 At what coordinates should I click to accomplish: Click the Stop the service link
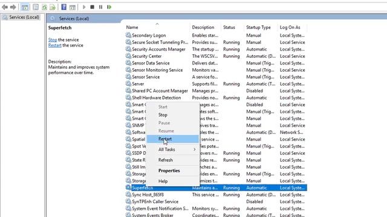click(53, 40)
